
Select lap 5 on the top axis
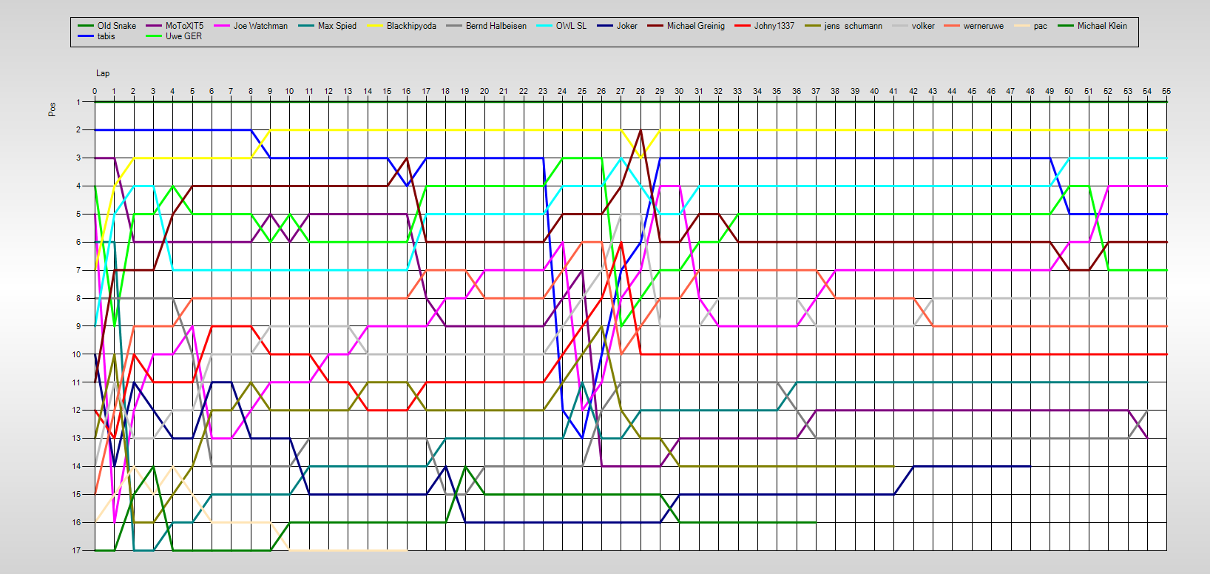tap(192, 91)
